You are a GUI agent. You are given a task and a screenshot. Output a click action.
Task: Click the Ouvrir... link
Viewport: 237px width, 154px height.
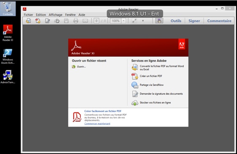tap(81, 66)
